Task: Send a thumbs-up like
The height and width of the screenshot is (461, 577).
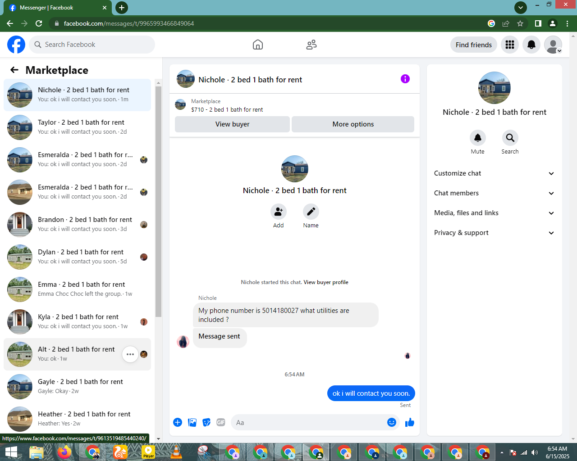Action: pos(410,422)
